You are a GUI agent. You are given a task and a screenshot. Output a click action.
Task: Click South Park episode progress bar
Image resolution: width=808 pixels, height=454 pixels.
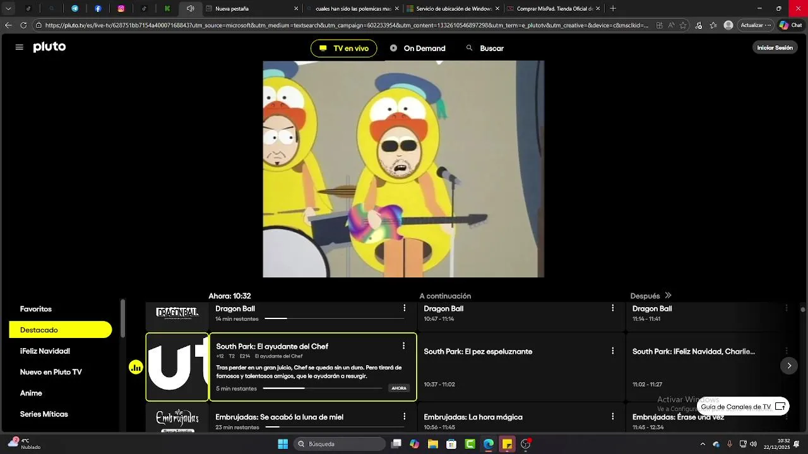pyautogui.click(x=323, y=388)
